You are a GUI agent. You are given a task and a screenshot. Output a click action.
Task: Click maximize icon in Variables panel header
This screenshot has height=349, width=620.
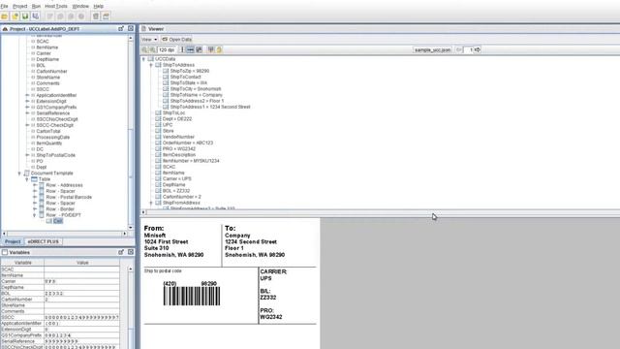point(131,252)
